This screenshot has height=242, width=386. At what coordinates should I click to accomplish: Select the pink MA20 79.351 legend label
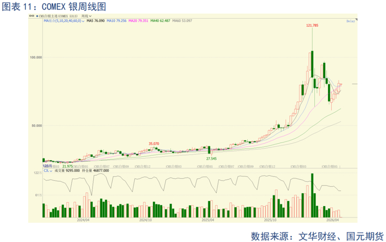click(138, 21)
